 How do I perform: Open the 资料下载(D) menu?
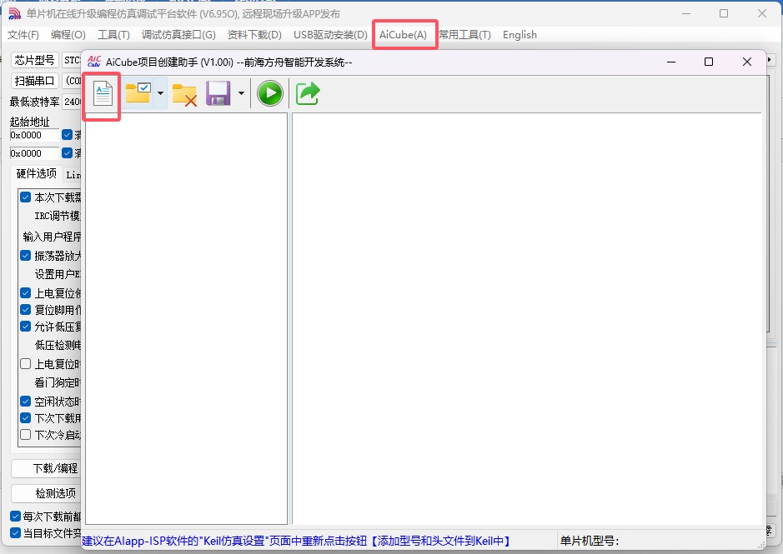pyautogui.click(x=254, y=35)
